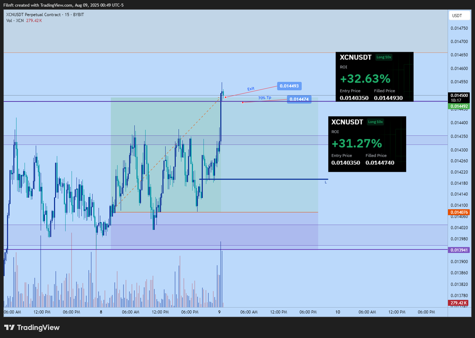
Task: Click the +31.27% ROI value
Action: 357,143
